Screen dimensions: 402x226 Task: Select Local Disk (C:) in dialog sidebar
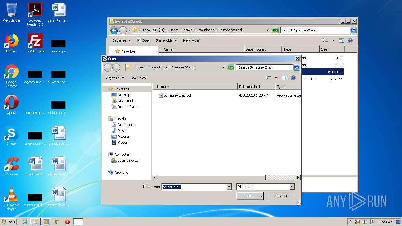coord(128,160)
